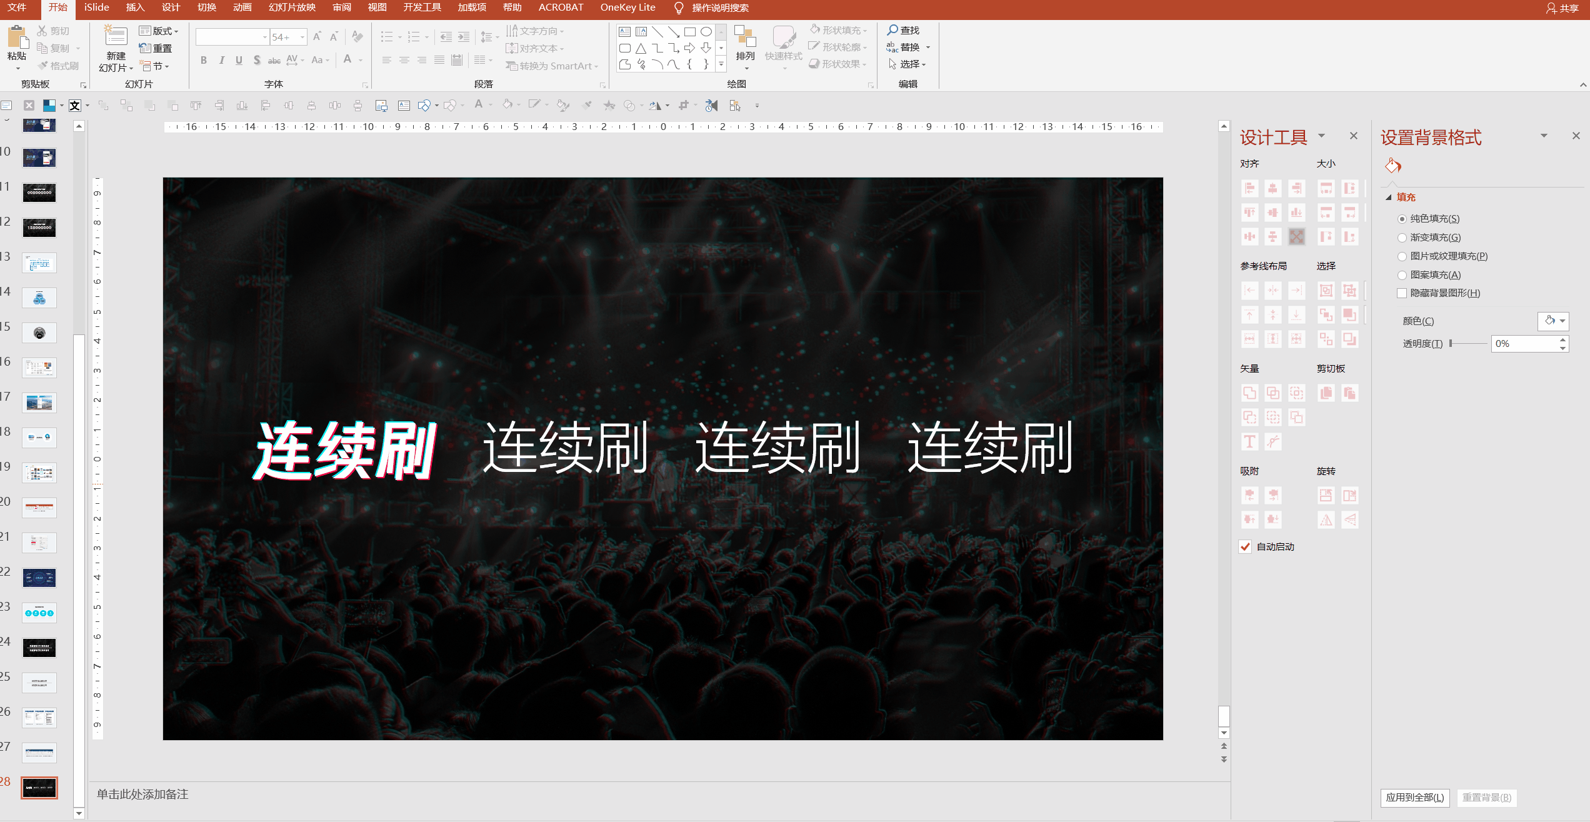Viewport: 1590px width, 822px height.
Task: Click the transparency percentage stepper up arrow
Action: coord(1563,339)
